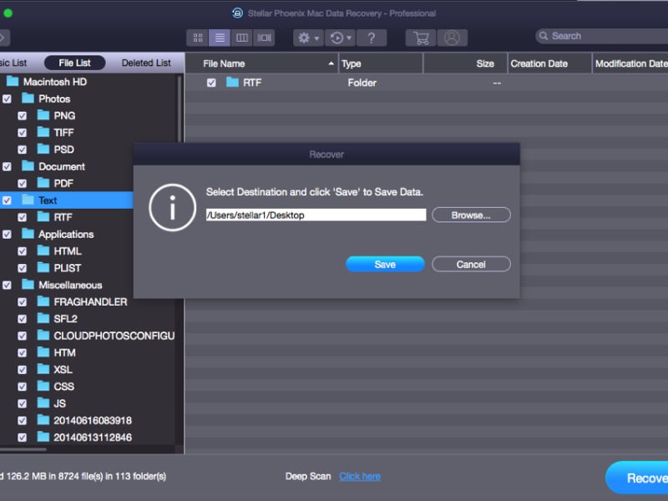Screen dimensions: 668x501
Task: Open the gear settings menu
Action: tap(308, 38)
